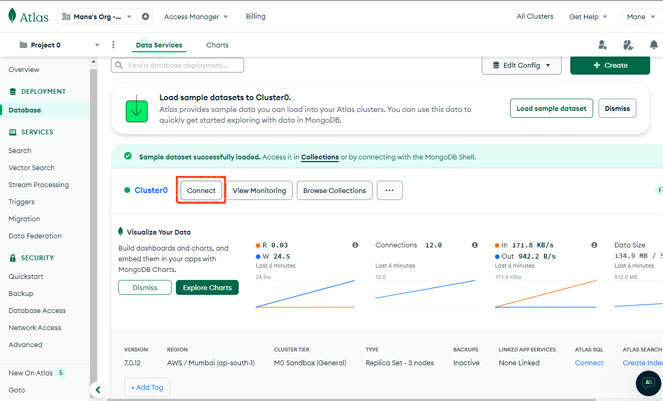The height and width of the screenshot is (401, 663).
Task: Click Atlas SQL Connect link
Action: 589,363
